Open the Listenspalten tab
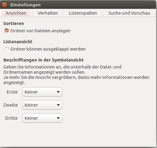Screen dimensions: 157x148 coord(83,13)
